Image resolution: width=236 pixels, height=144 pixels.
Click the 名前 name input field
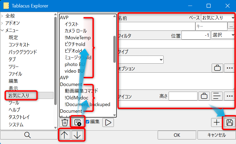pyautogui.click(x=157, y=26)
